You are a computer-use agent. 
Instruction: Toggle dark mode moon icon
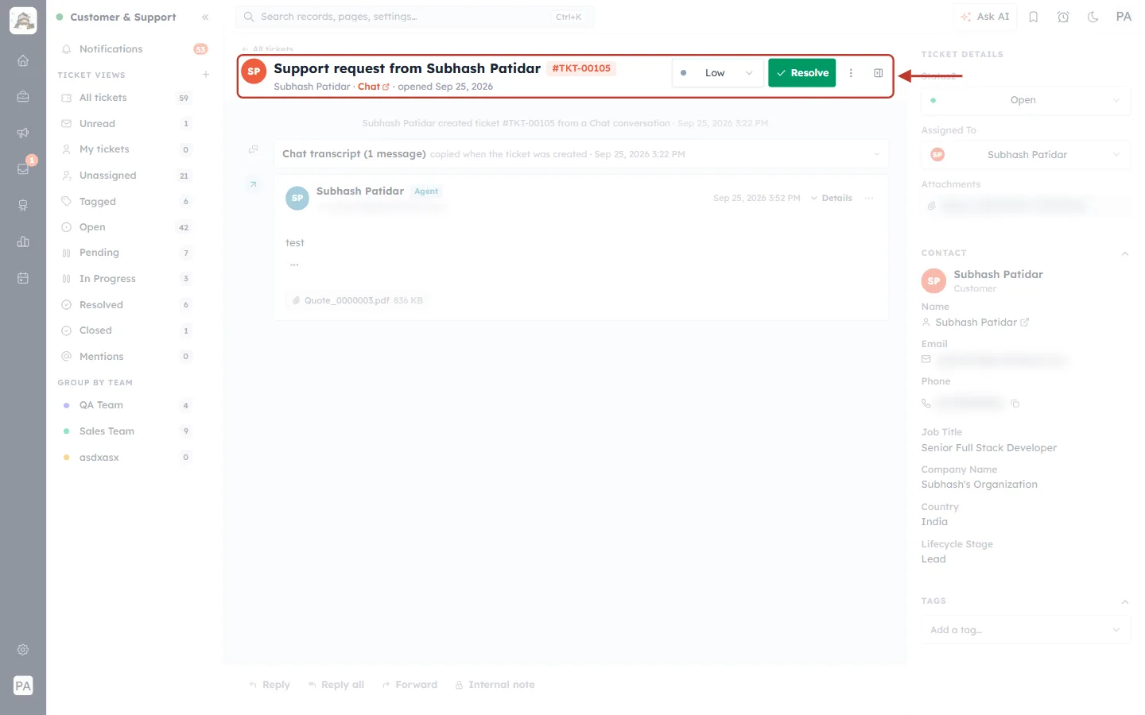(x=1093, y=17)
